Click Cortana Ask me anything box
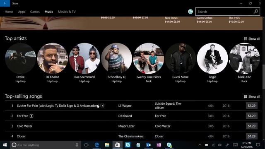Viewport: 265px width, 149px height. click(x=46, y=145)
